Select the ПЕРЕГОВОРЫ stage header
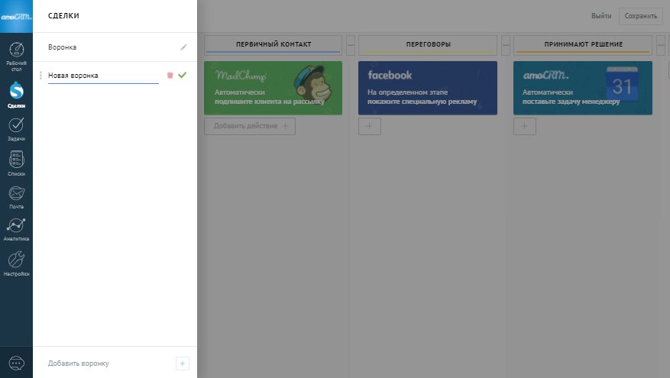 tap(428, 44)
